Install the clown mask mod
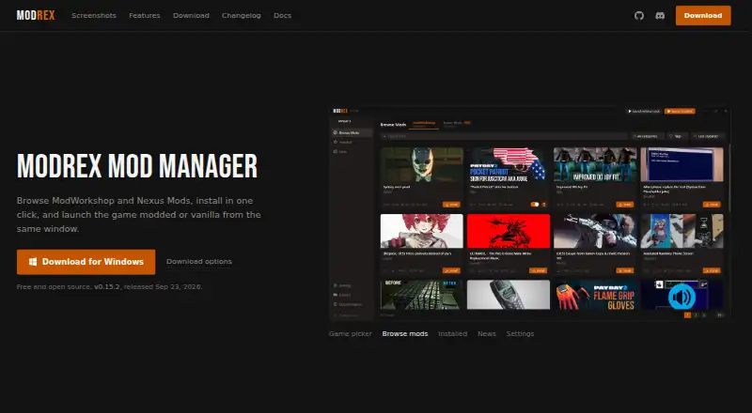 (x=451, y=204)
